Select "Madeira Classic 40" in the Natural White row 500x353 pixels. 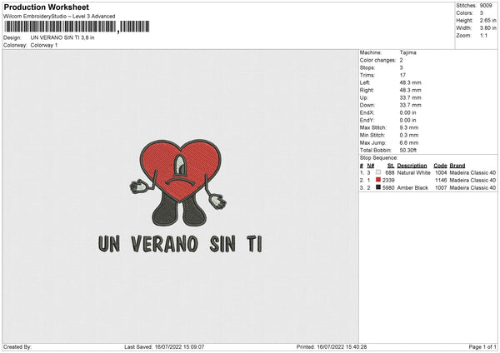tap(472, 172)
